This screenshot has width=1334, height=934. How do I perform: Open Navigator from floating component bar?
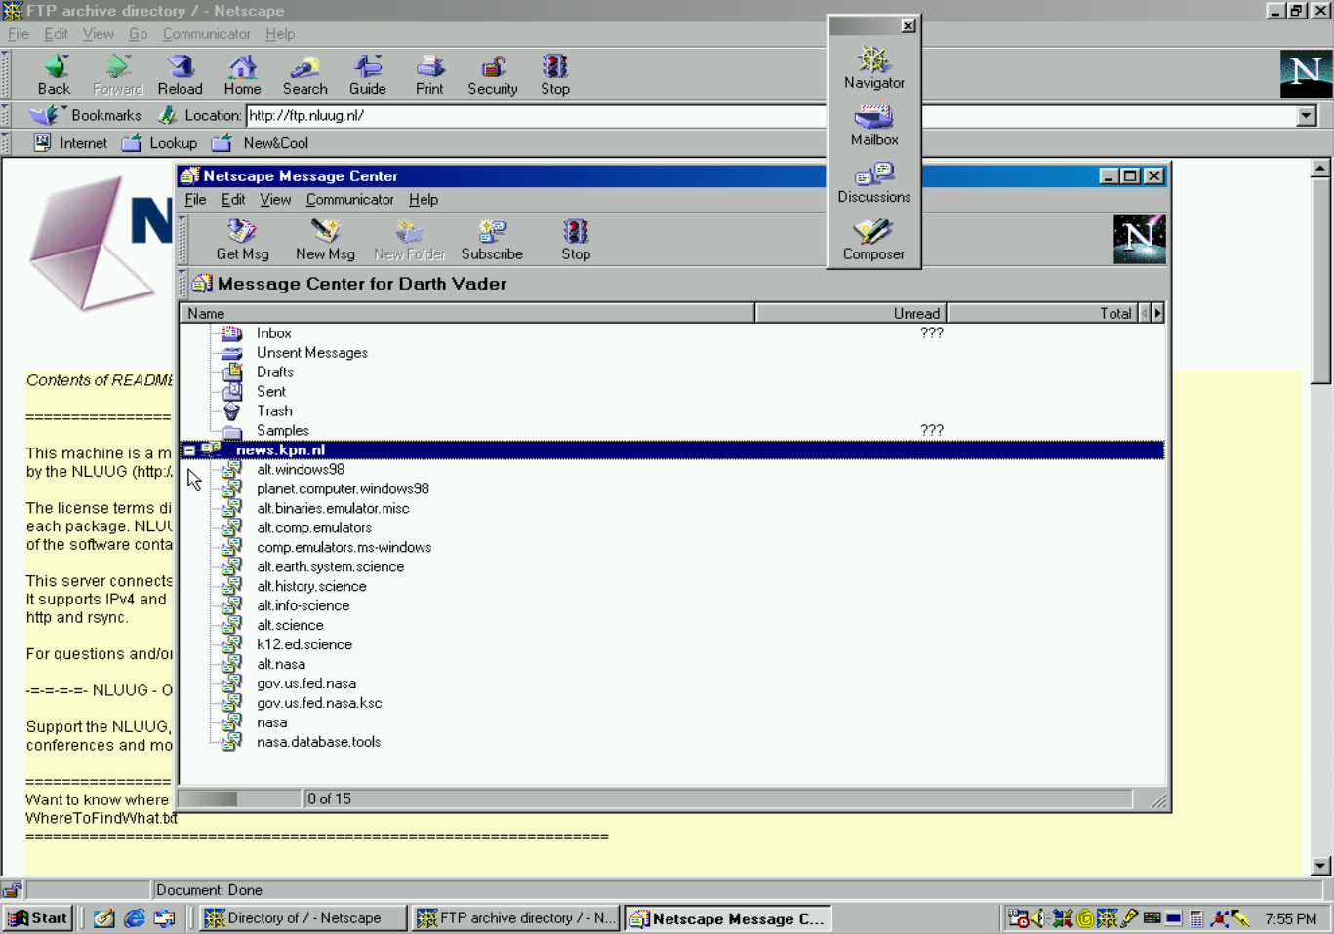pos(873,67)
